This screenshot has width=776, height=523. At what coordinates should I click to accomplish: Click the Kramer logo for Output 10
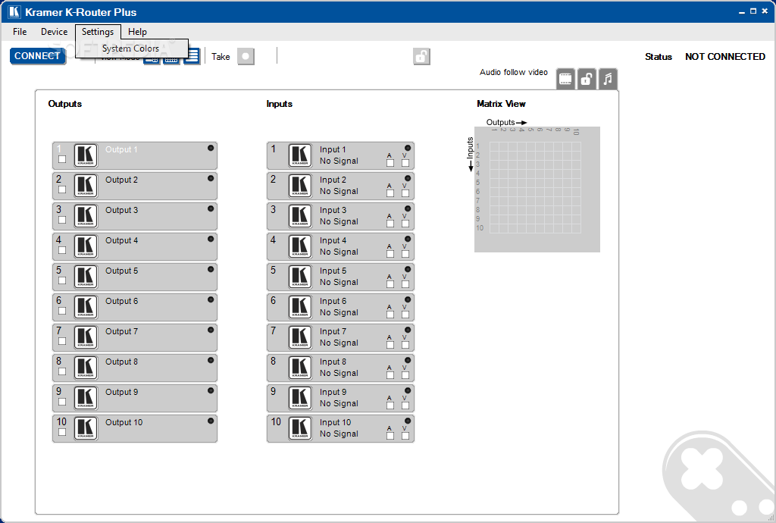86,428
